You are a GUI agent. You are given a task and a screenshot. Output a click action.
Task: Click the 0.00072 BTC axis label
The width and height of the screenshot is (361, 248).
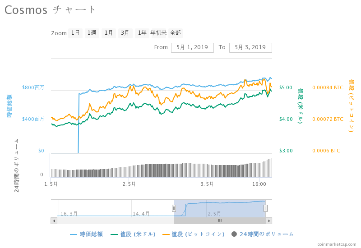click(328, 119)
